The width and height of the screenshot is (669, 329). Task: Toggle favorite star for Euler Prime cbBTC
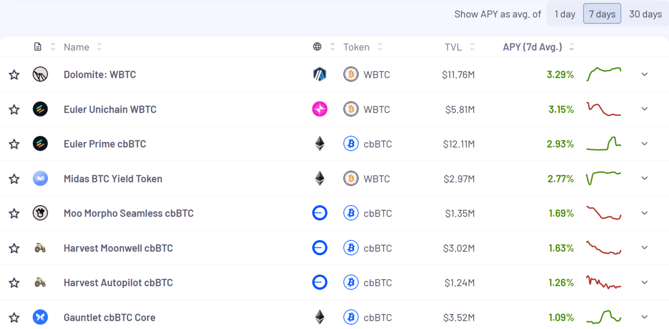pyautogui.click(x=14, y=144)
